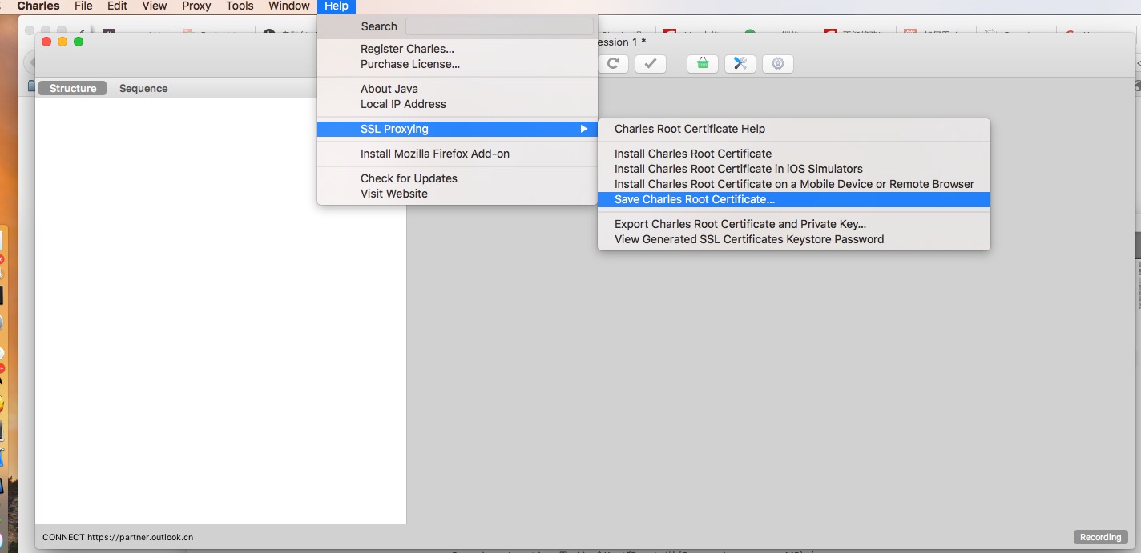Screen dimensions: 1141x553
Task: Select Install Root Certificate on Mobile Device option
Action: pos(794,184)
